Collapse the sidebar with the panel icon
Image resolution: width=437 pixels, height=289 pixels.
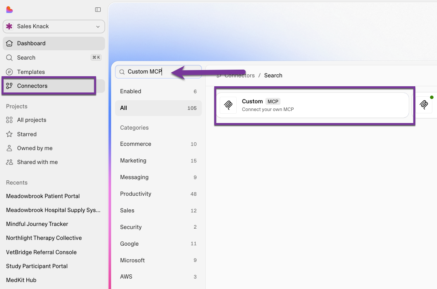98,10
